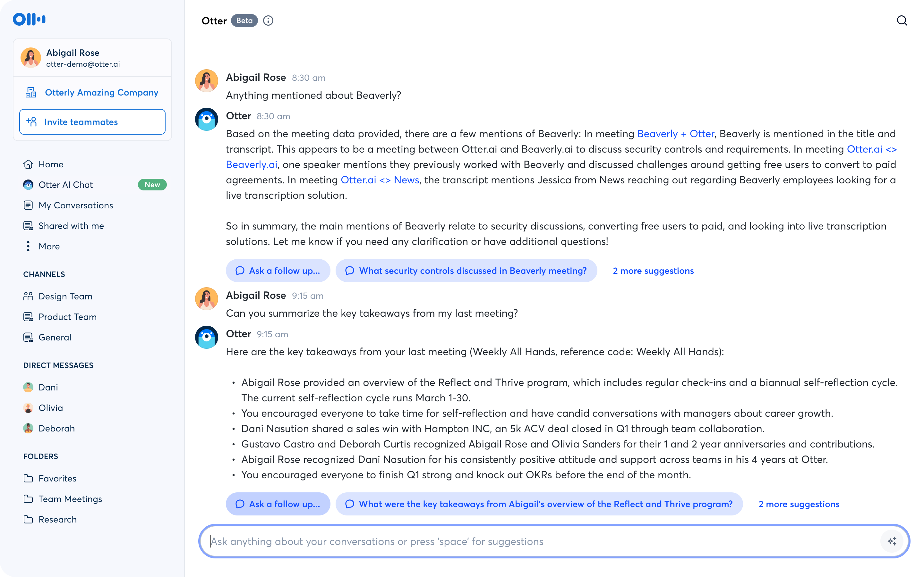Open the Beaverly + Otter meeting link
This screenshot has width=924, height=577.
point(676,134)
